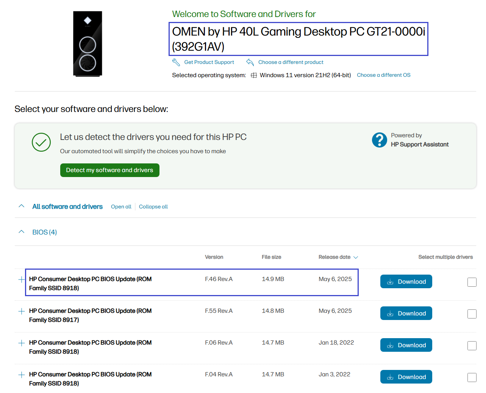
Task: Collapse the BIOS (4) category chevron
Action: point(22,232)
